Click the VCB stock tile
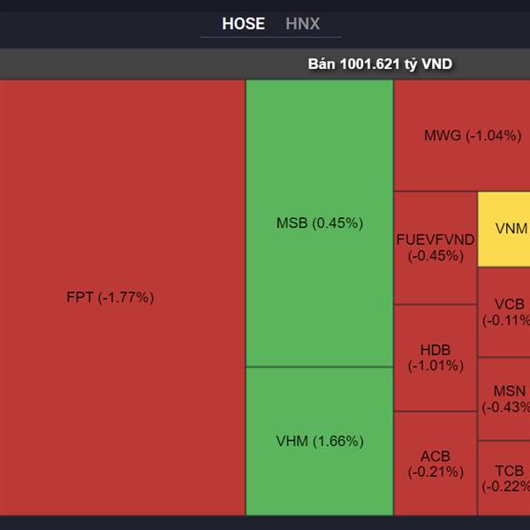 503,312
